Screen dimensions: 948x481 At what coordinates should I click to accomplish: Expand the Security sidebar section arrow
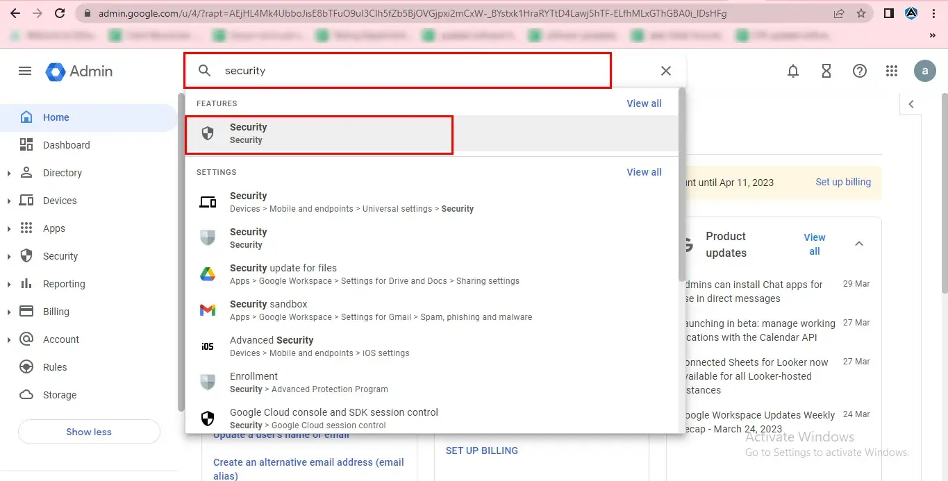pyautogui.click(x=9, y=257)
